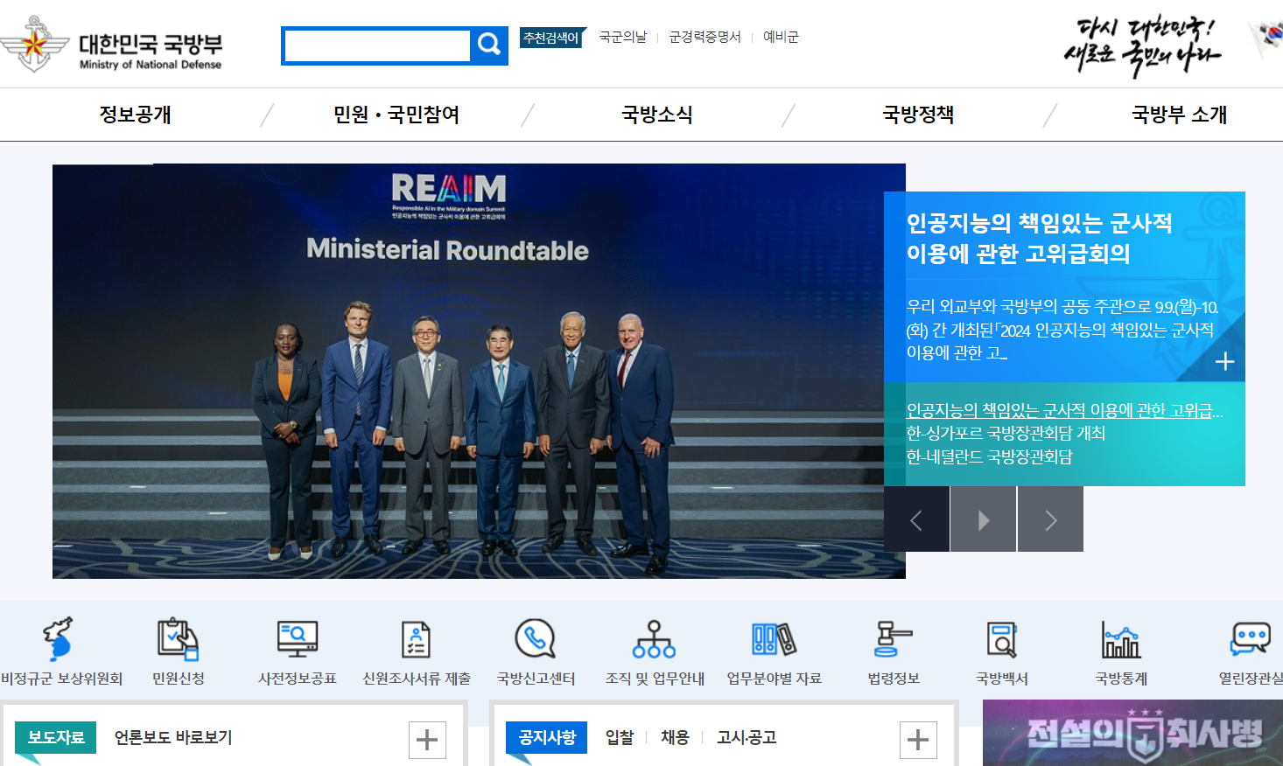Expand the 보도자료 section with plus button

(427, 740)
